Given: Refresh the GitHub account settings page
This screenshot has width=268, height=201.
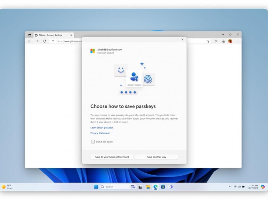Looking at the screenshot, I should pos(45,41).
